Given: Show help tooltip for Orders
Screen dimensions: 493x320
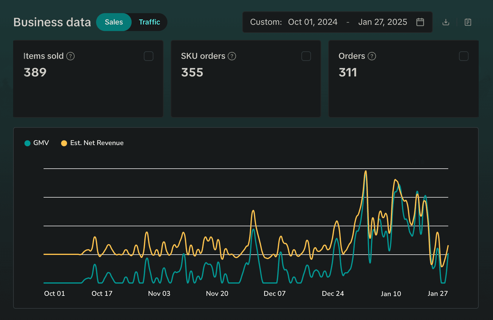Looking at the screenshot, I should (372, 56).
